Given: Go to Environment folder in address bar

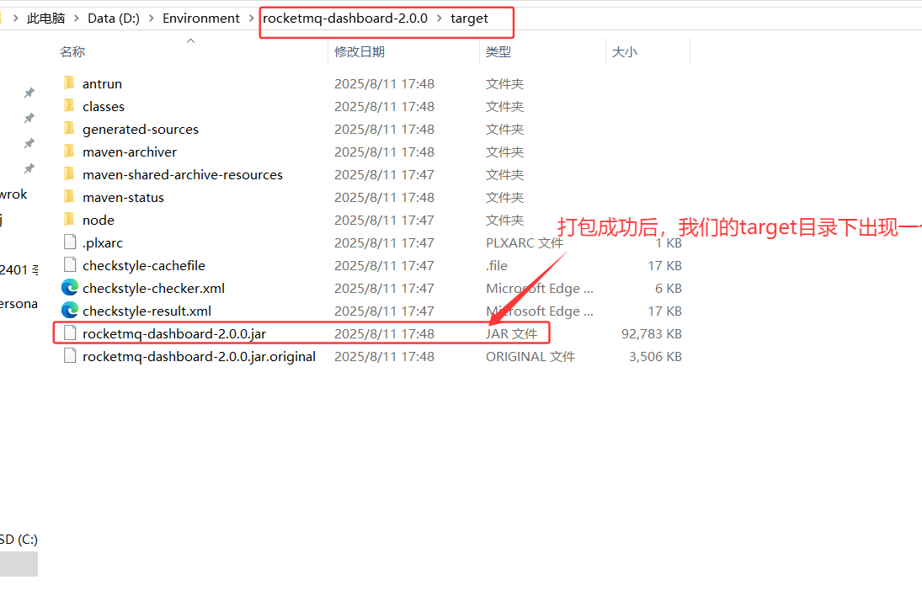Looking at the screenshot, I should pyautogui.click(x=201, y=19).
